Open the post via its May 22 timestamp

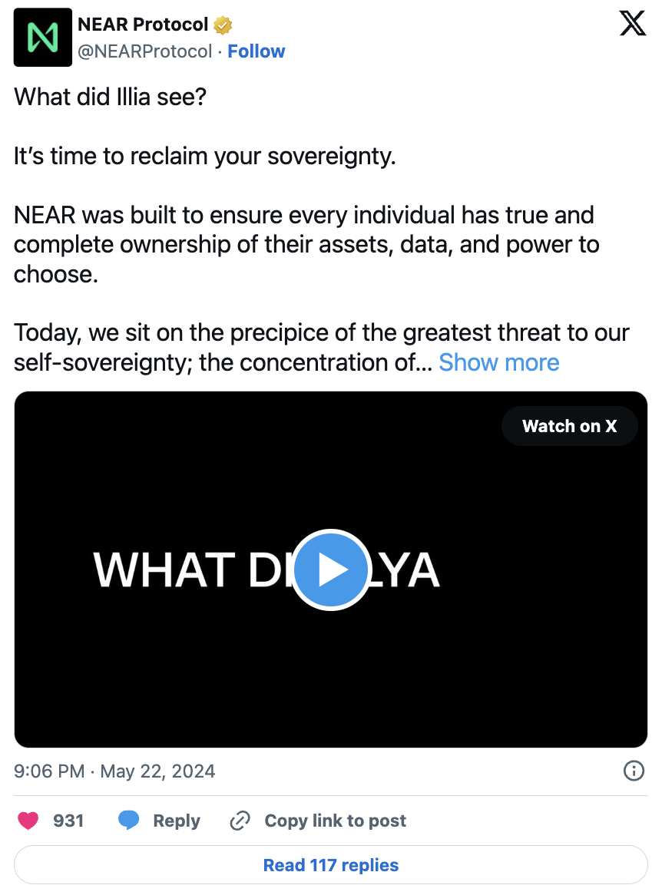pyautogui.click(x=115, y=771)
